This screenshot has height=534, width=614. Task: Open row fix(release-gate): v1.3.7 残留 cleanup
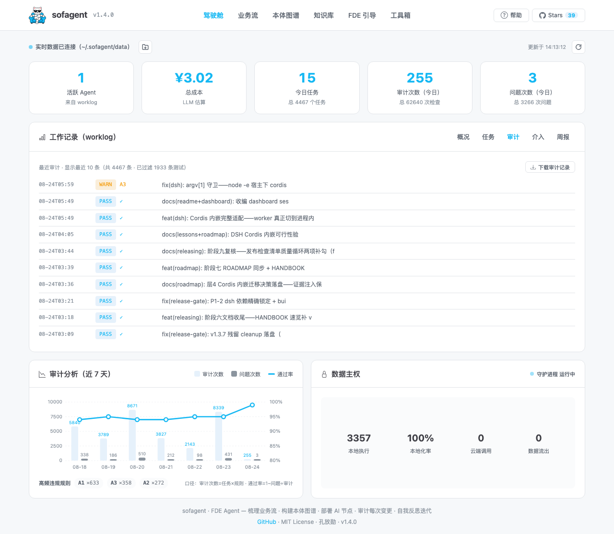(307, 334)
